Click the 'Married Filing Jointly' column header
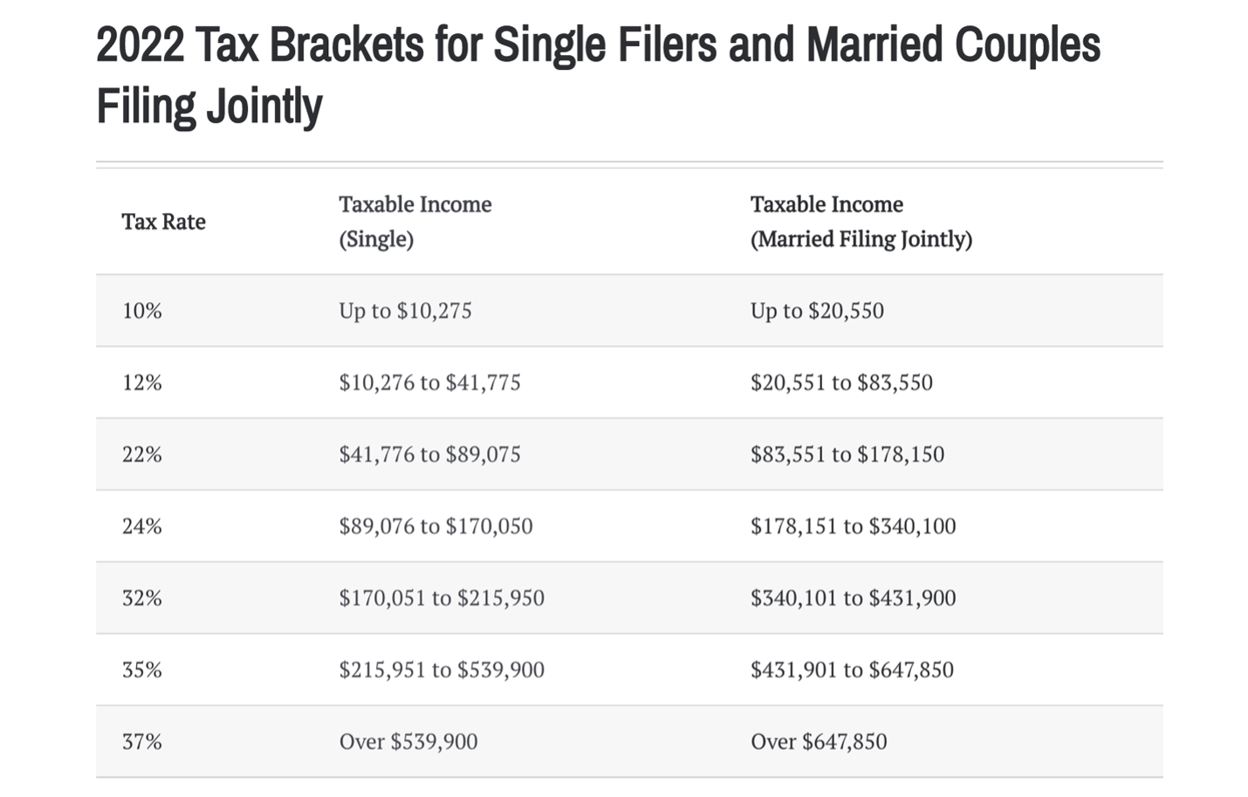The width and height of the screenshot is (1248, 797). click(x=861, y=222)
